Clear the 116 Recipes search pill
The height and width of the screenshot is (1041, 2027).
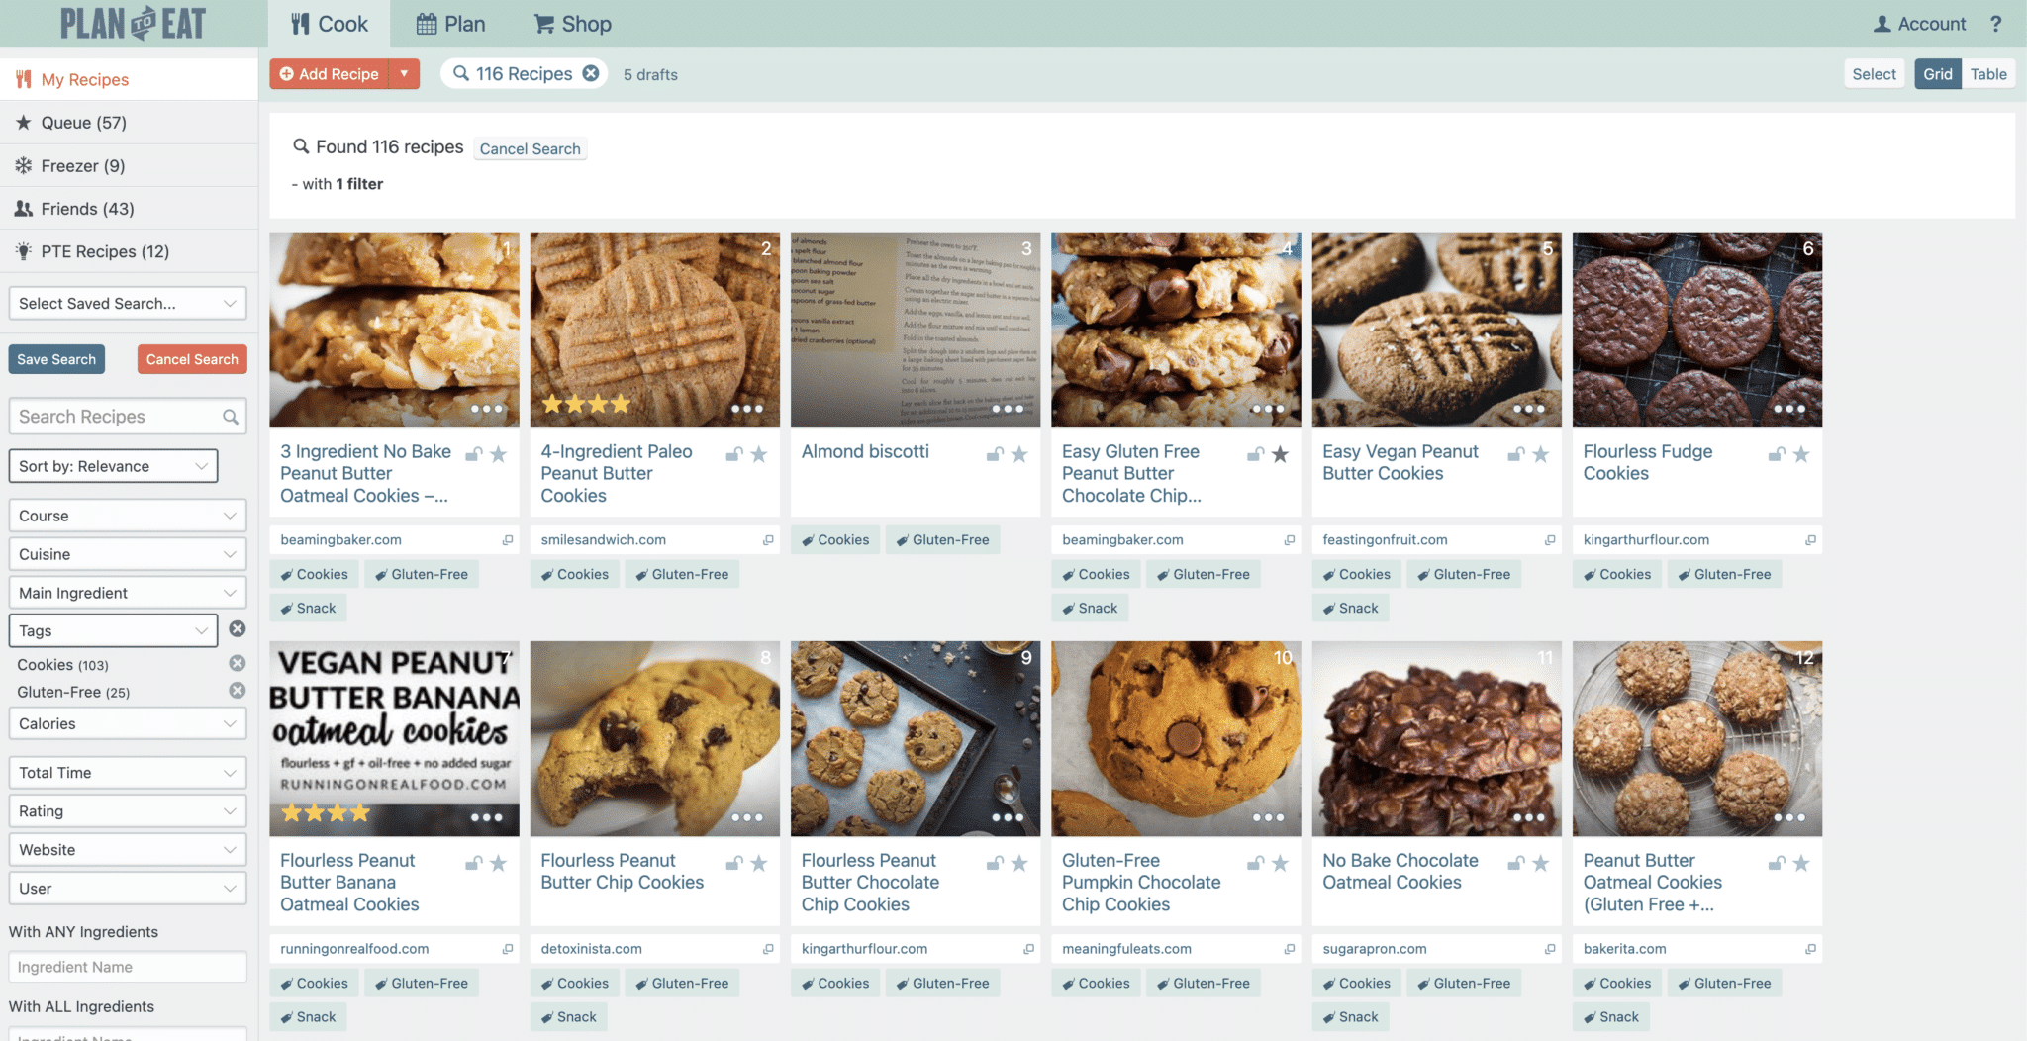point(591,73)
